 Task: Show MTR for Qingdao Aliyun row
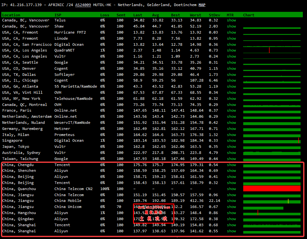coord(231,219)
